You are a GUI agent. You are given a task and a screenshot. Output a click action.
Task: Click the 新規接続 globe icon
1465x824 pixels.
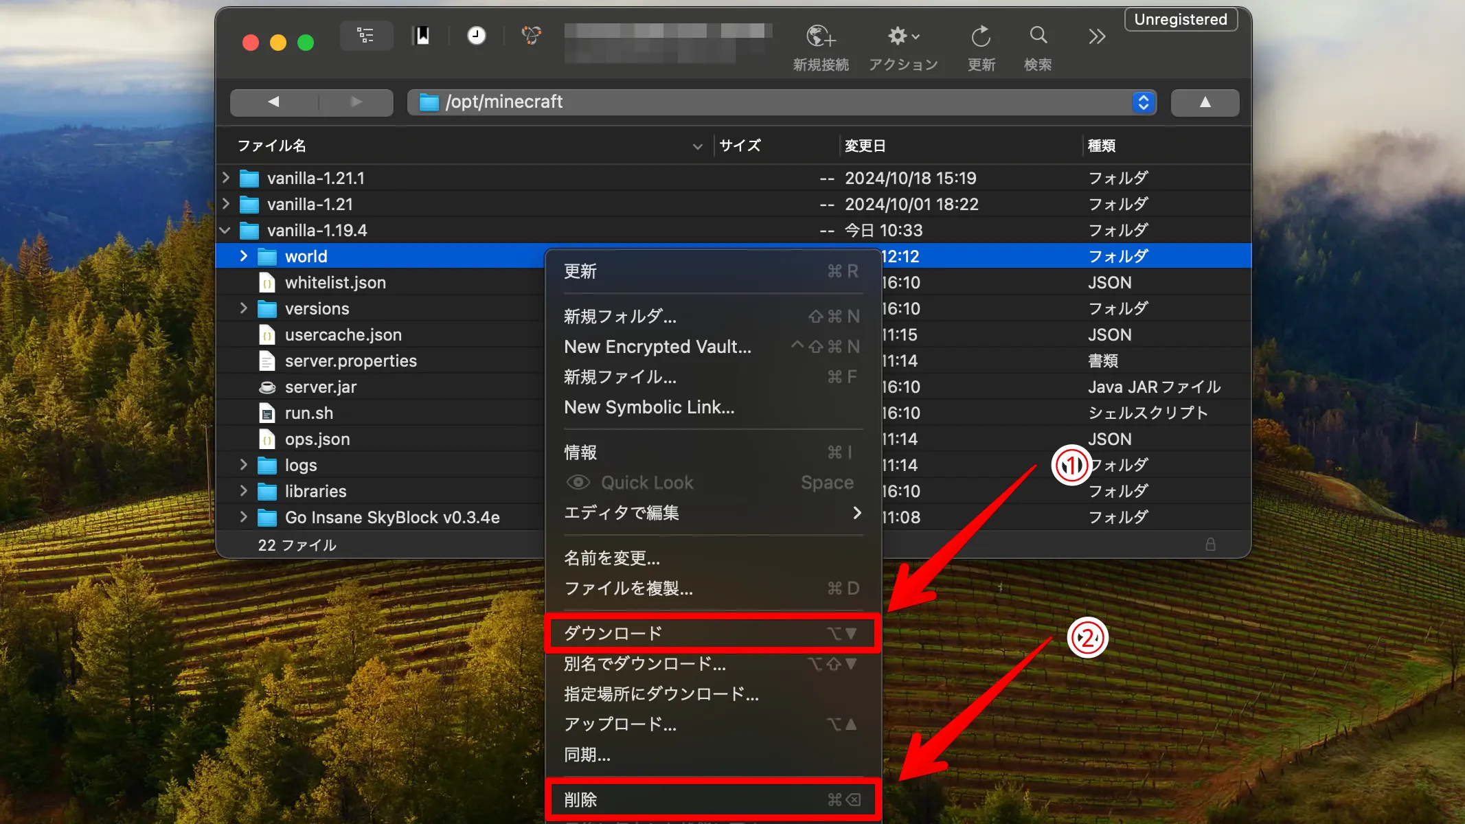(821, 36)
